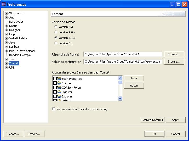The image size is (189, 141).
Task: Click the Bean-Properties project folder icon
Action: (59, 79)
